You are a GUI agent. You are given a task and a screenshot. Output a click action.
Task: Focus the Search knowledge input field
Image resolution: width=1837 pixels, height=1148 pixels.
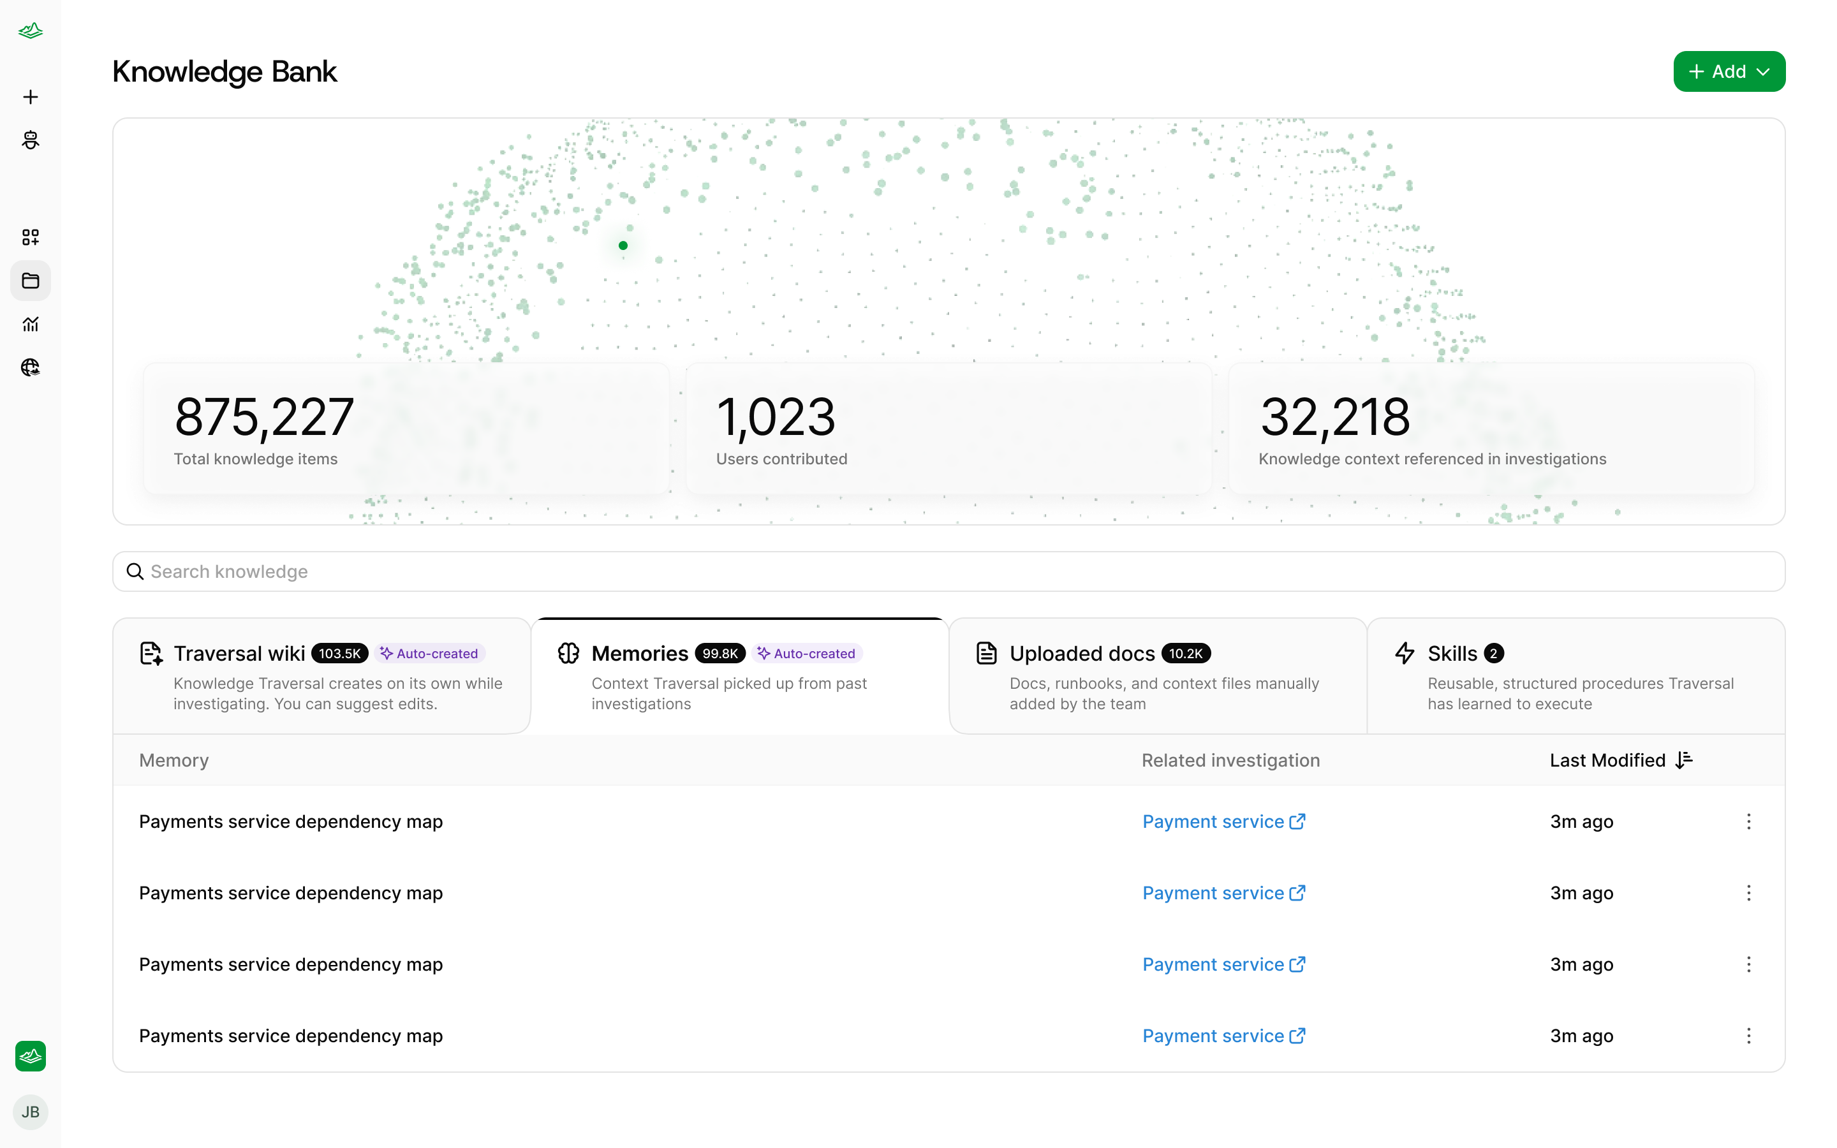tap(949, 571)
